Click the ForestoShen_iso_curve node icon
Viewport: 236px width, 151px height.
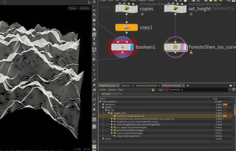point(175,47)
